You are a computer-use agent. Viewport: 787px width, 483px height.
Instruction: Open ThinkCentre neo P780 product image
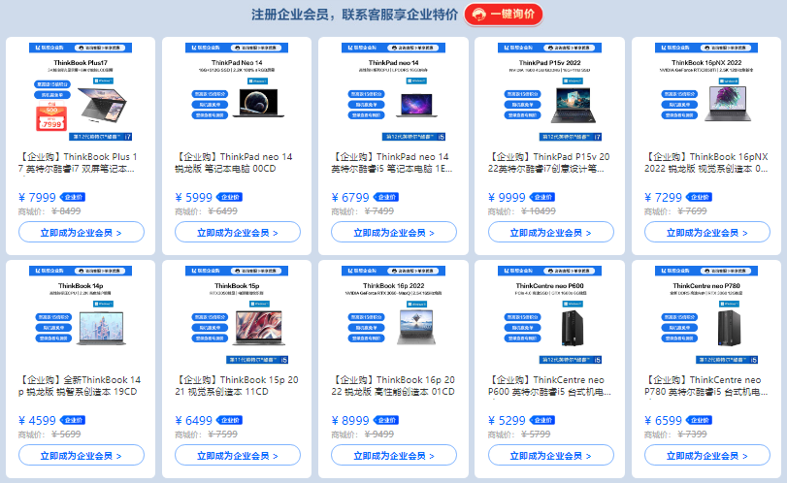tap(706, 315)
